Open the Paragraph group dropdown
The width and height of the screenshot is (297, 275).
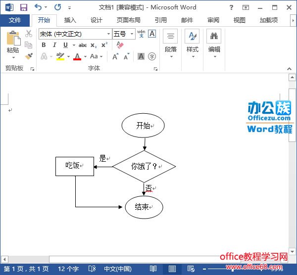[170, 44]
